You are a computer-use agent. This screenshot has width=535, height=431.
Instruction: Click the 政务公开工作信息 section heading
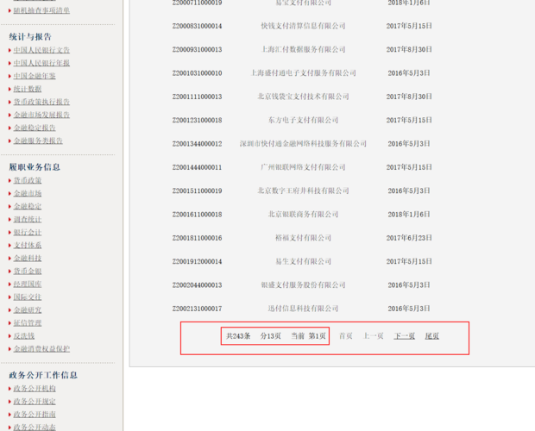[43, 375]
